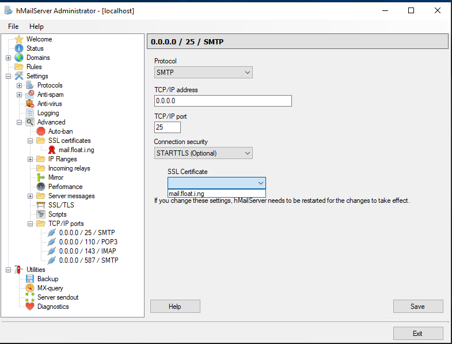This screenshot has width=452, height=344.
Task: Open the Logging settings entry
Action: pyautogui.click(x=48, y=113)
